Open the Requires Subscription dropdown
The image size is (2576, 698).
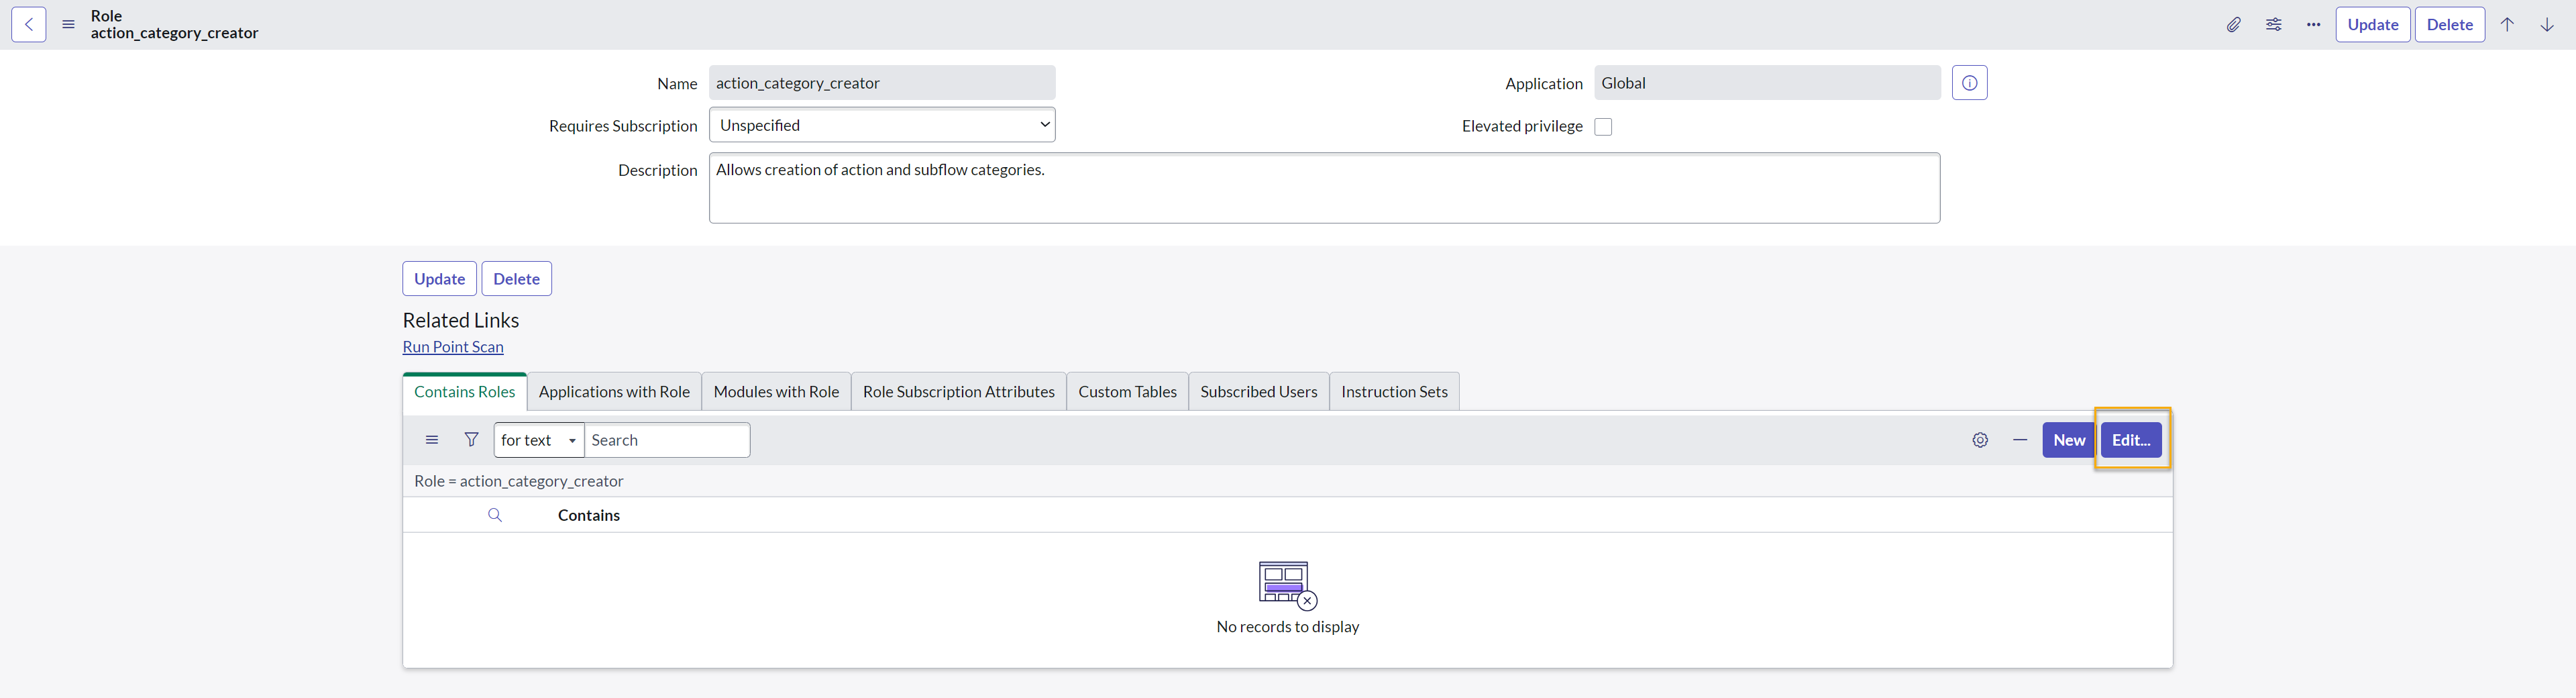click(881, 125)
